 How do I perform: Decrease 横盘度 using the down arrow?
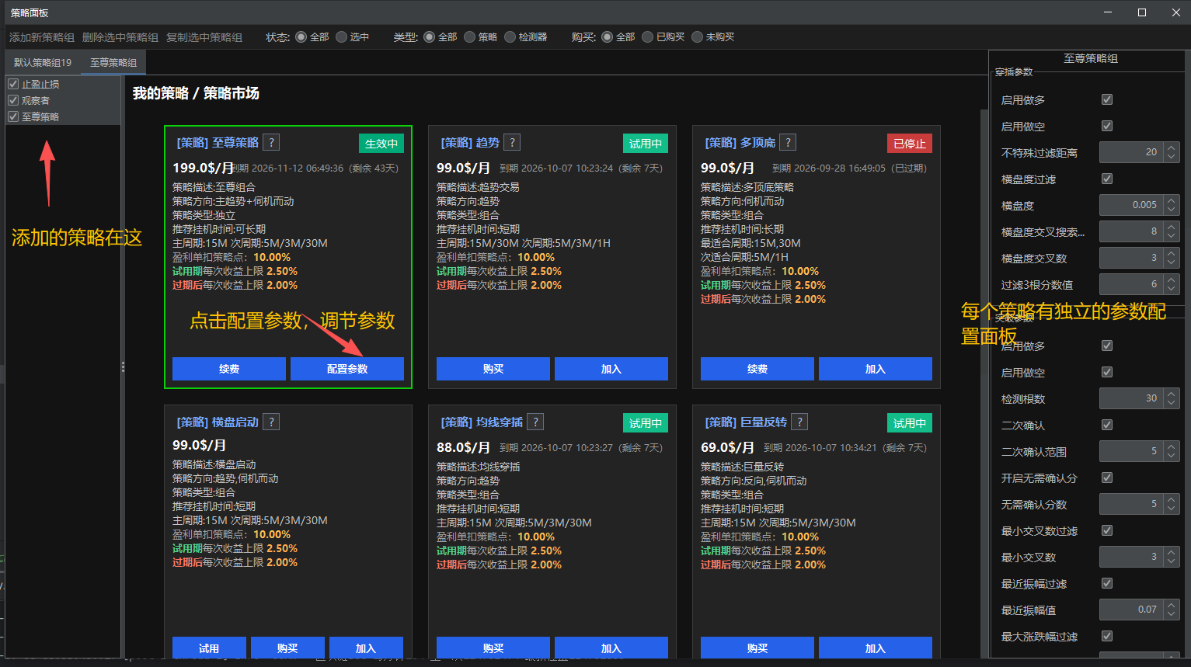(x=1171, y=210)
